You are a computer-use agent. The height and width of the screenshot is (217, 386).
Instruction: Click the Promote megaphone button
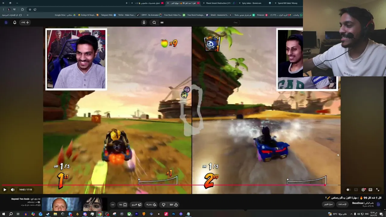pyautogui.click(x=136, y=205)
